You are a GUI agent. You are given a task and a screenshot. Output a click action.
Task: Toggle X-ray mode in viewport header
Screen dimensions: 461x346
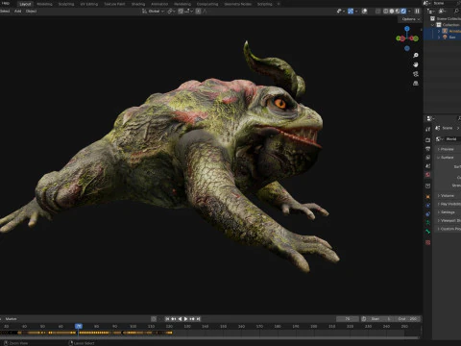click(378, 12)
